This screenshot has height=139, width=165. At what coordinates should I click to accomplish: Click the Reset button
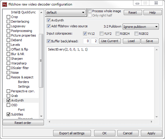pyautogui.click(x=133, y=12)
